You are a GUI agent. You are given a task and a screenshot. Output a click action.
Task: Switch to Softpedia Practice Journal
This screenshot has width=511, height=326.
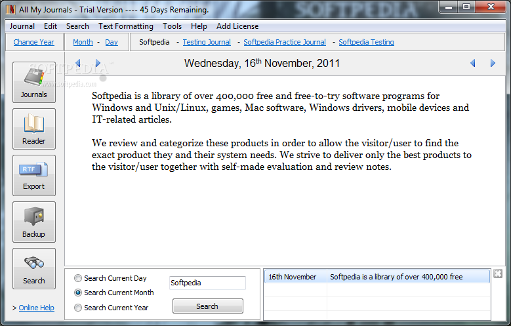coord(285,42)
